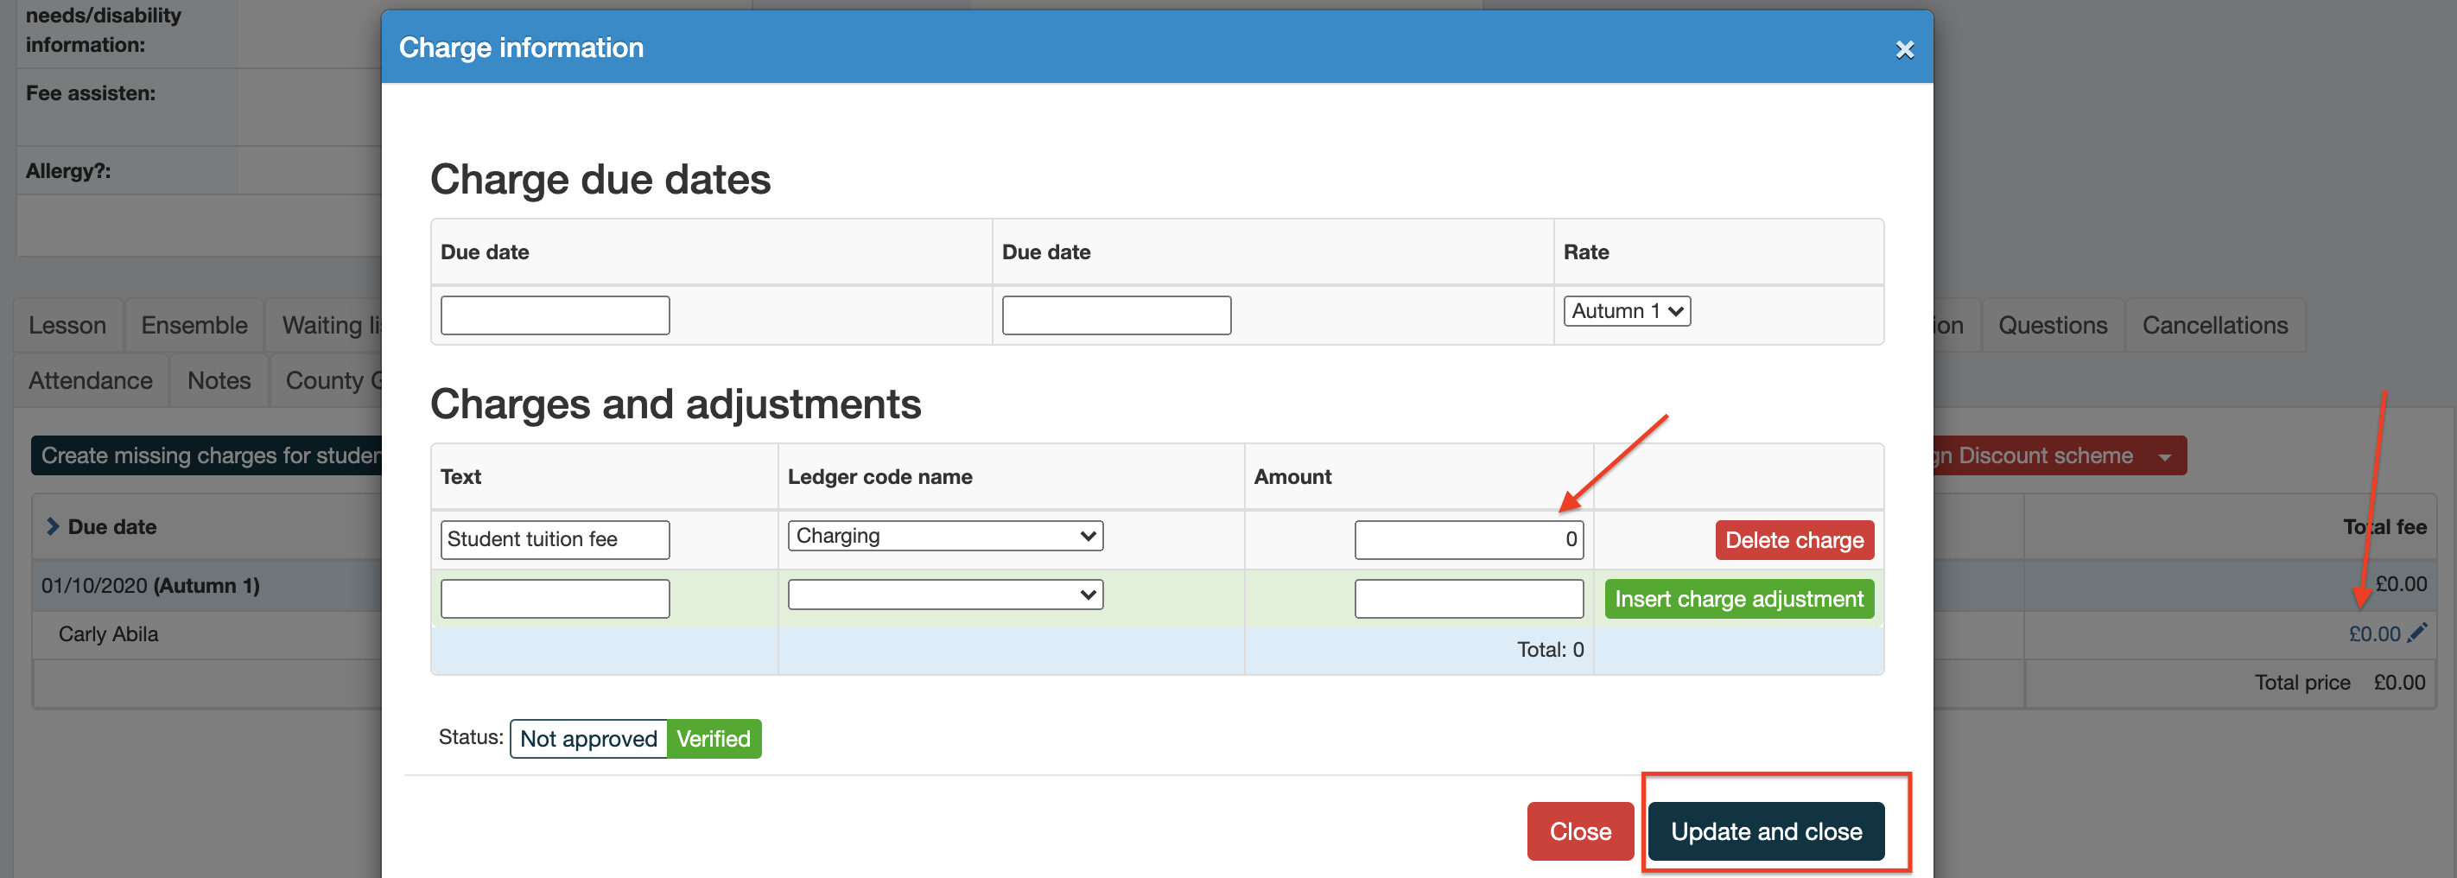Click Update and close button
The width and height of the screenshot is (2457, 878).
1766,831
